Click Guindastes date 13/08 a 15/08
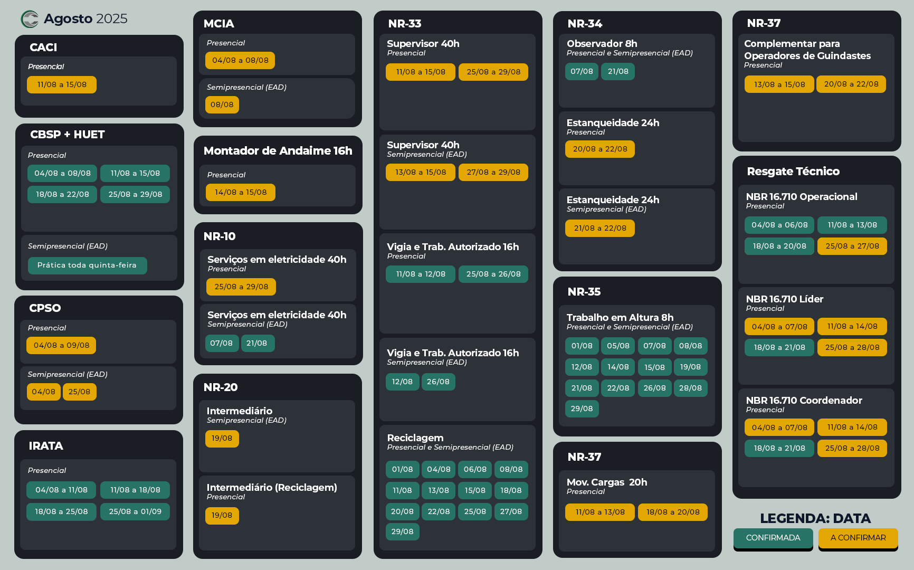Image resolution: width=914 pixels, height=570 pixels. point(779,84)
